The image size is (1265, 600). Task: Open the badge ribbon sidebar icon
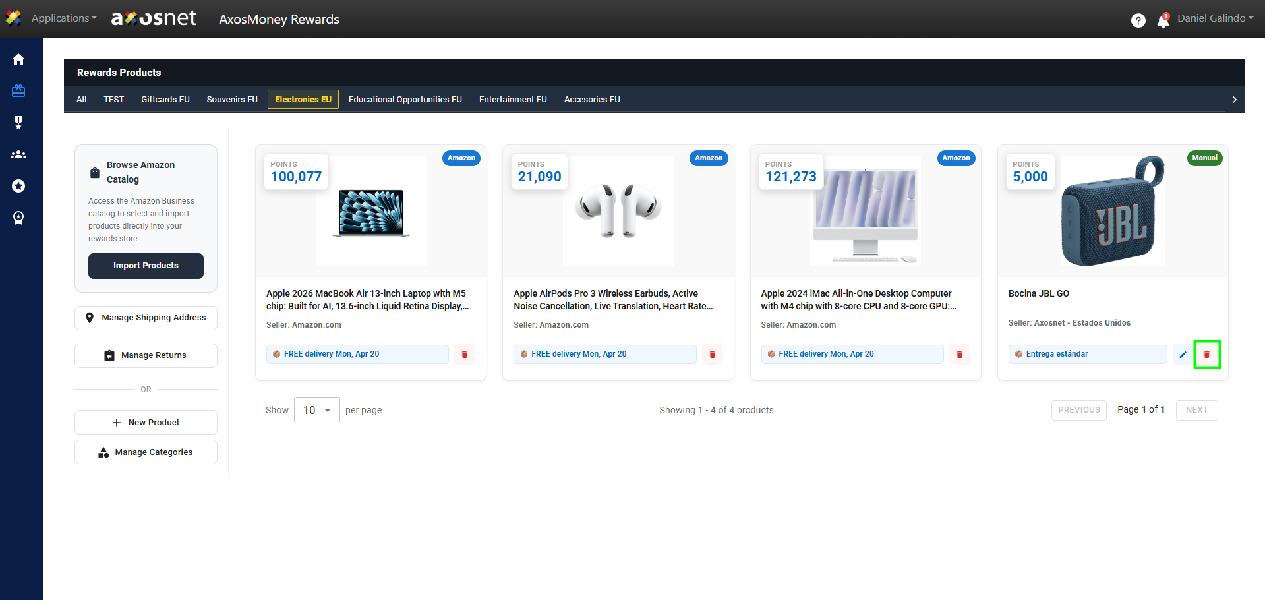pos(18,218)
